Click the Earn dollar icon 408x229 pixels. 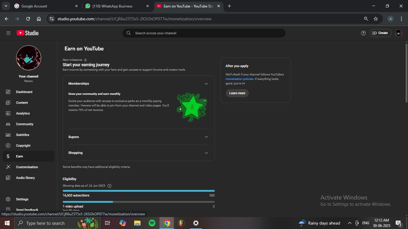click(8, 156)
